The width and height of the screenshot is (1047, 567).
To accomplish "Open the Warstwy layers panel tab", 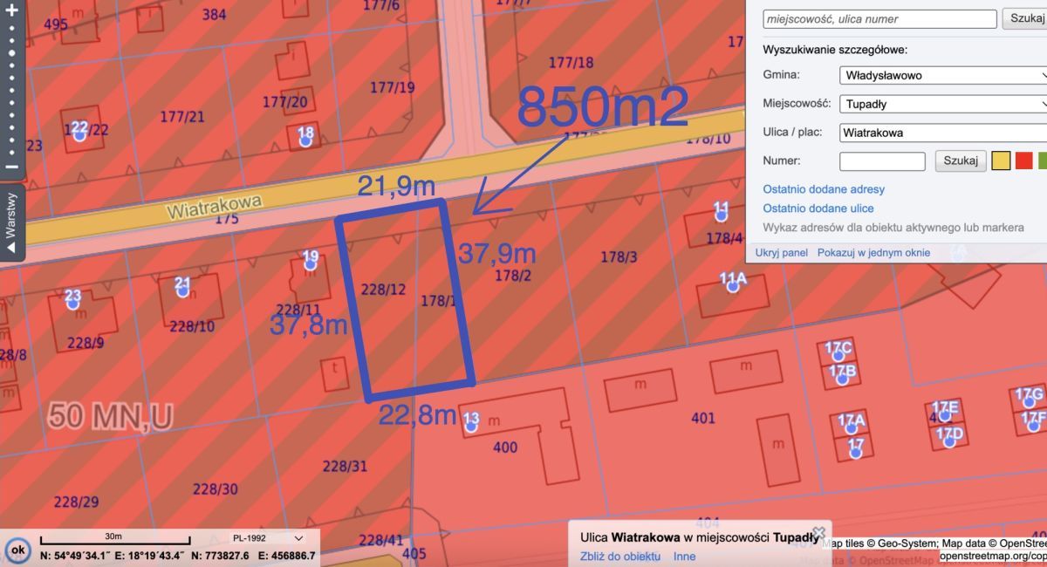I will pyautogui.click(x=12, y=223).
